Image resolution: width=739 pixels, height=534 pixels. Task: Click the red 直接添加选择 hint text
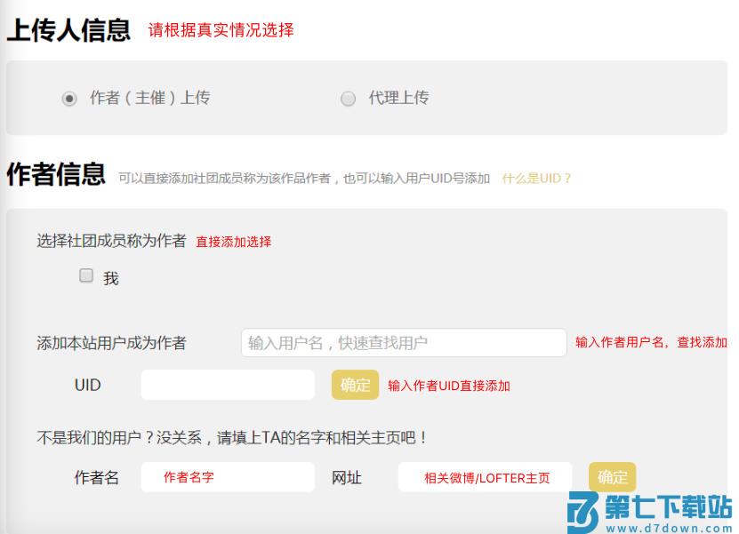point(234,242)
